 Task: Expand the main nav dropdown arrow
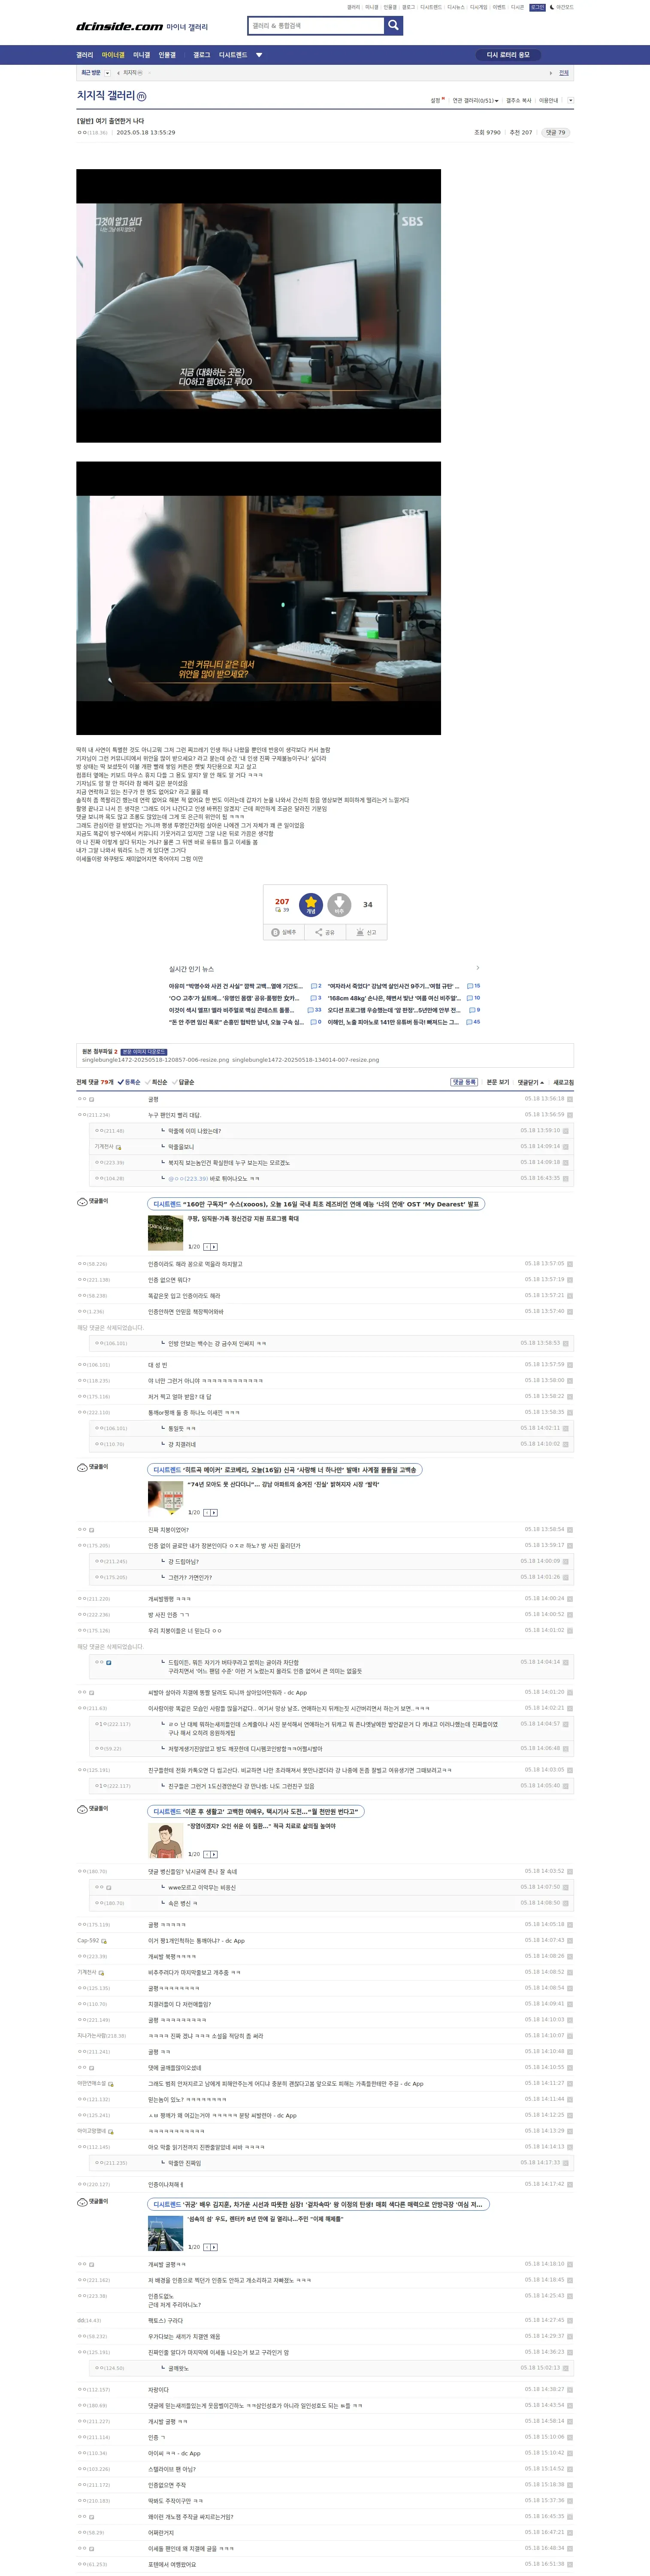[x=259, y=55]
